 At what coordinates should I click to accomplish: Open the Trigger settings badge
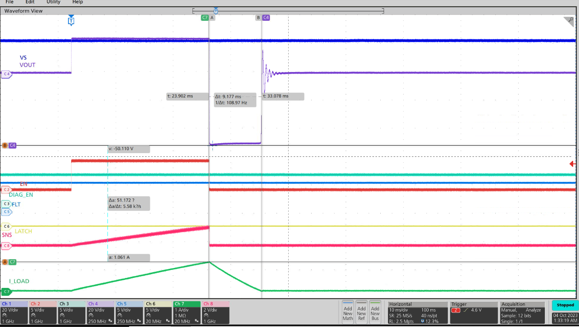tap(474, 312)
